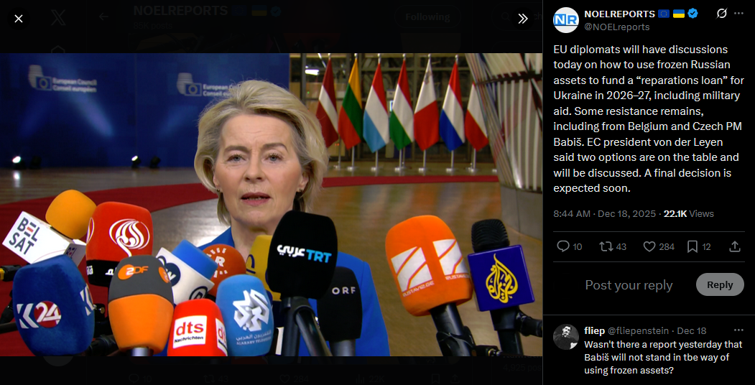
Task: Open NOELREPORTS display name
Action: point(619,14)
